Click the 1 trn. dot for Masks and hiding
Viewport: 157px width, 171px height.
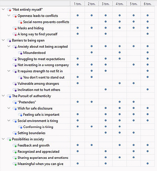[78, 28]
